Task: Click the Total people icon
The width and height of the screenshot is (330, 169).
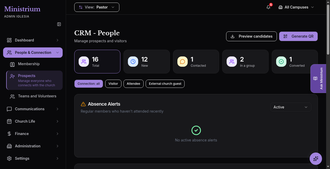Action: coord(84,62)
